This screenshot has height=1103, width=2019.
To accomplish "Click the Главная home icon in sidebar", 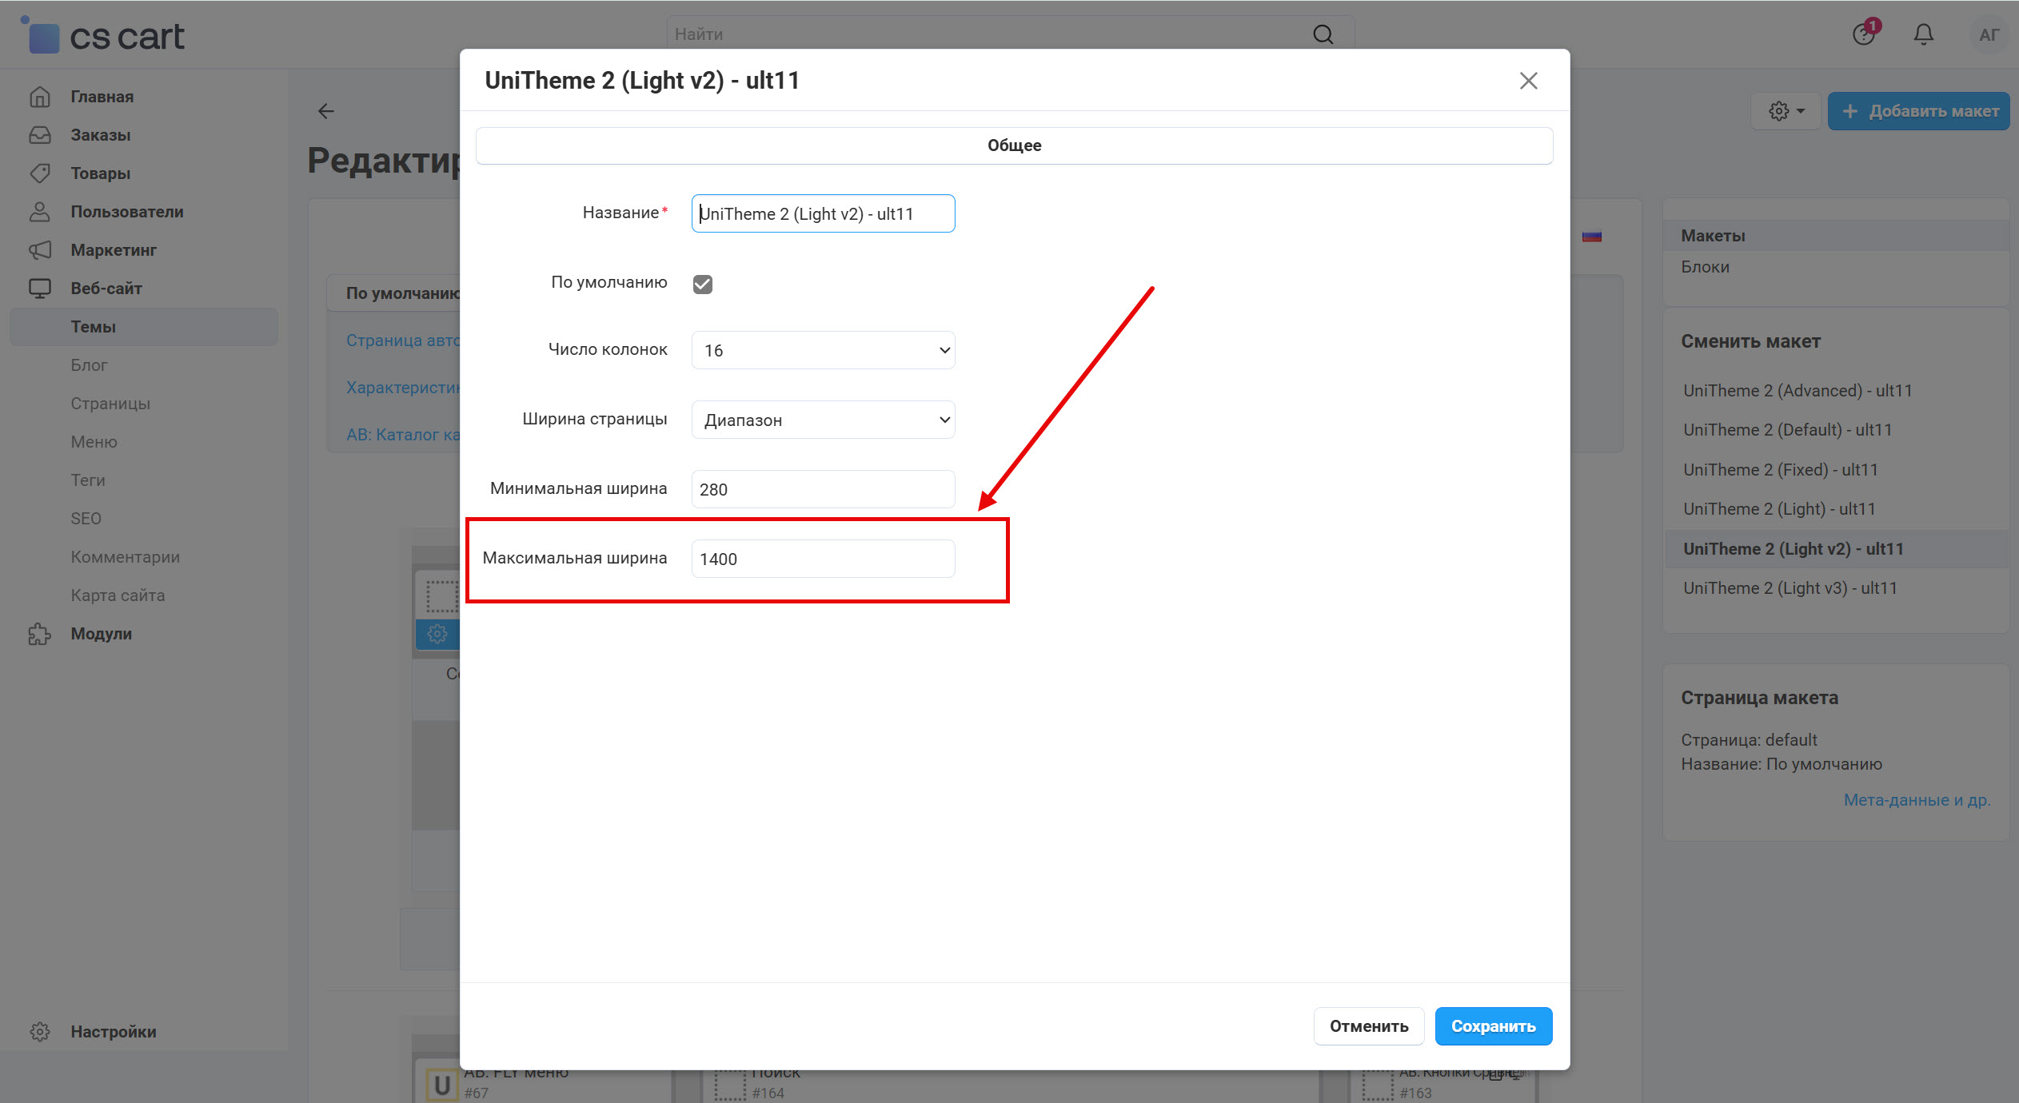I will (40, 97).
